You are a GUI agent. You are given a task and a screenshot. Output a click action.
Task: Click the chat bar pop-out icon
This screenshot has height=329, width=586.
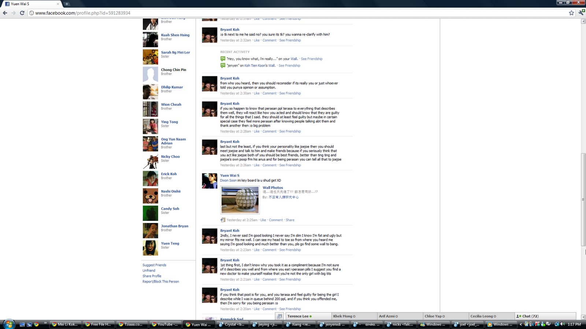click(279, 316)
